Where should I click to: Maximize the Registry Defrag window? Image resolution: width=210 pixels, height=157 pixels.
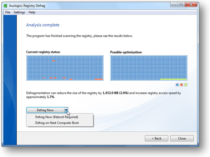[181, 5]
